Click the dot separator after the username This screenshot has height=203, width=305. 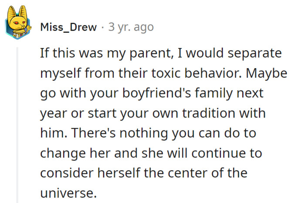pyautogui.click(x=102, y=27)
